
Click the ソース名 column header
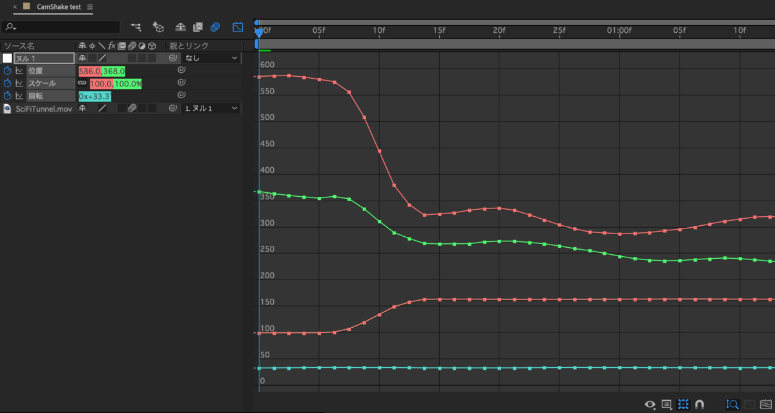[x=19, y=46]
